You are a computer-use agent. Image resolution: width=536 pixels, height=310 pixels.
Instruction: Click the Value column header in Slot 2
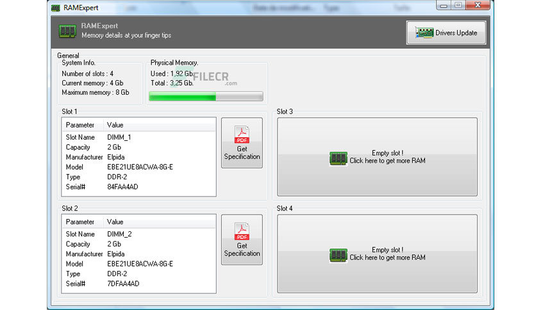[x=160, y=222]
